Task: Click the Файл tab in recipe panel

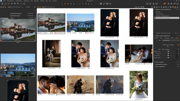Action: (x=161, y=38)
